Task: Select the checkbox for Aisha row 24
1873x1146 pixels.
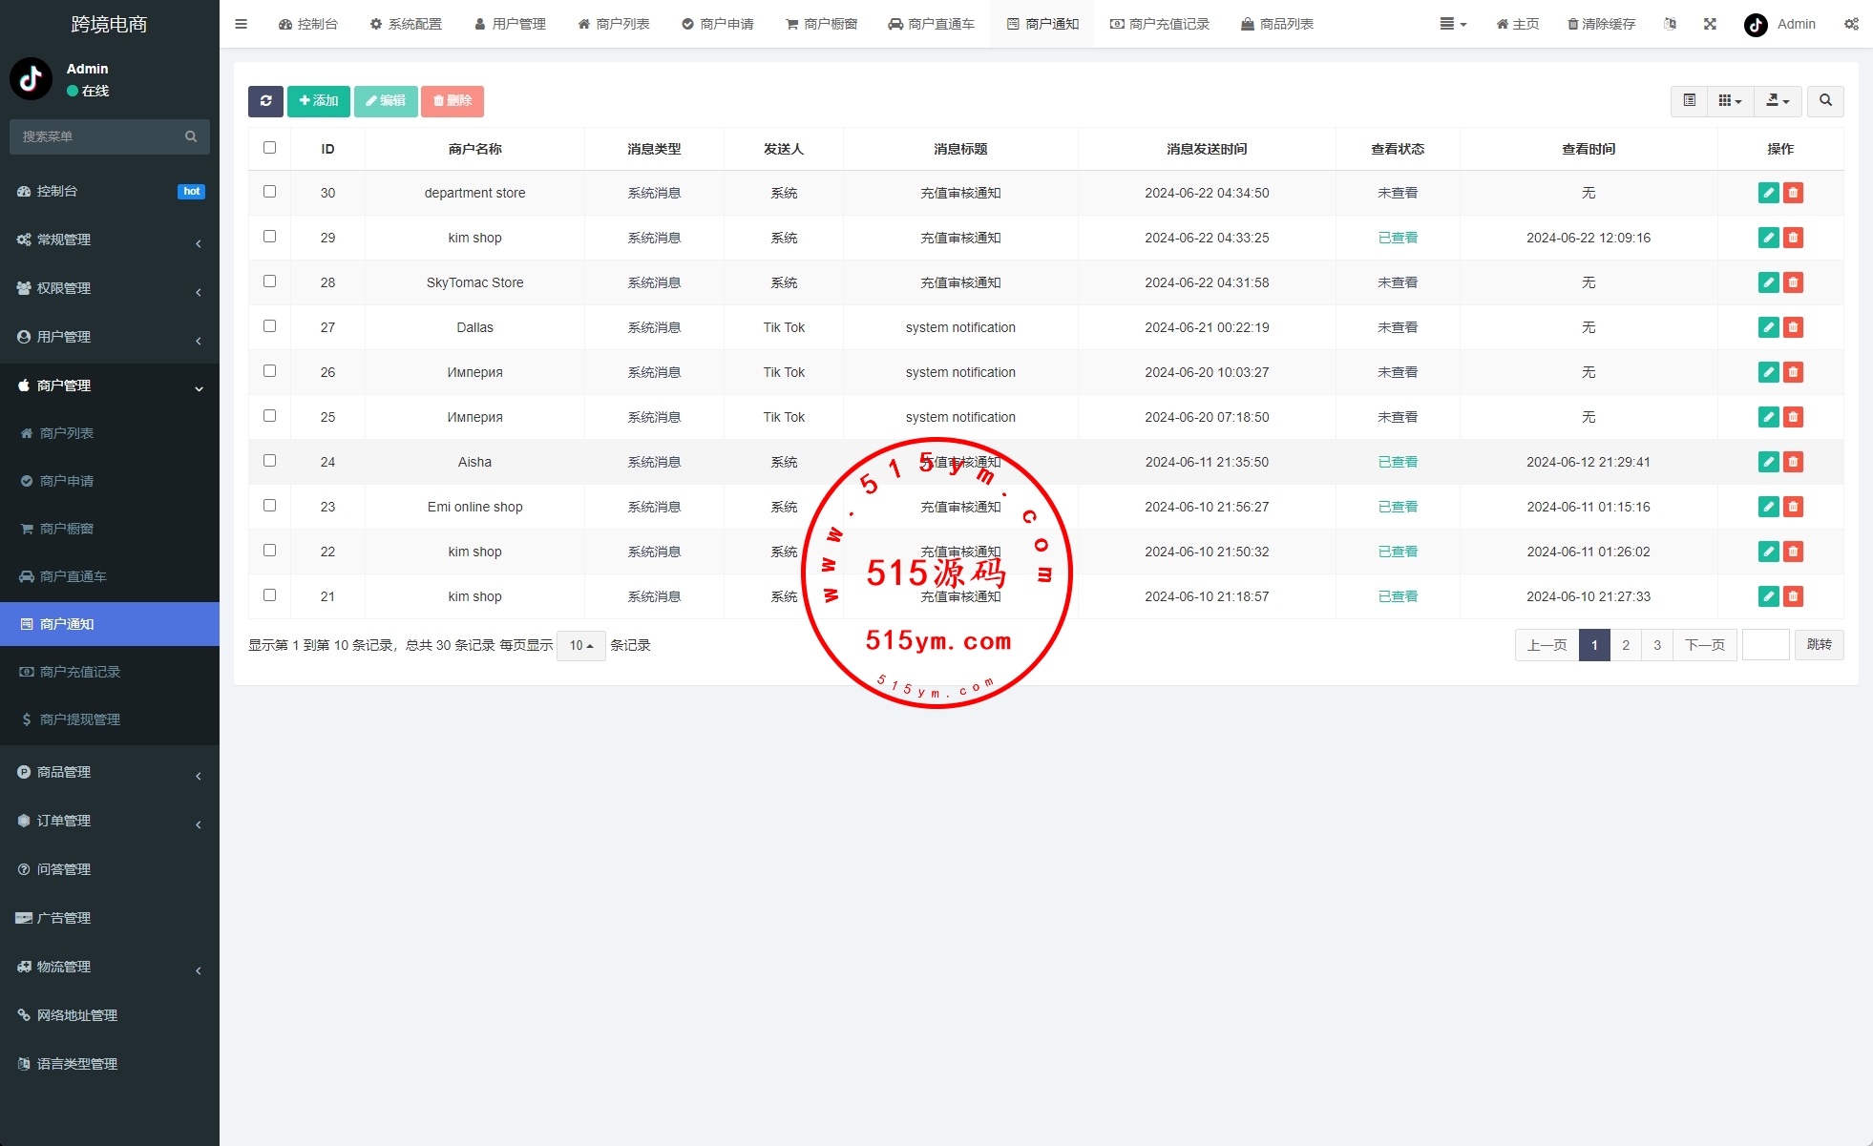Action: (x=269, y=461)
